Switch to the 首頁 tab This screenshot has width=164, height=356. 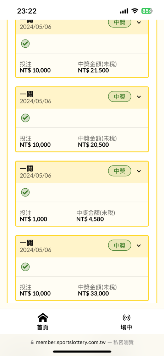point(43,327)
